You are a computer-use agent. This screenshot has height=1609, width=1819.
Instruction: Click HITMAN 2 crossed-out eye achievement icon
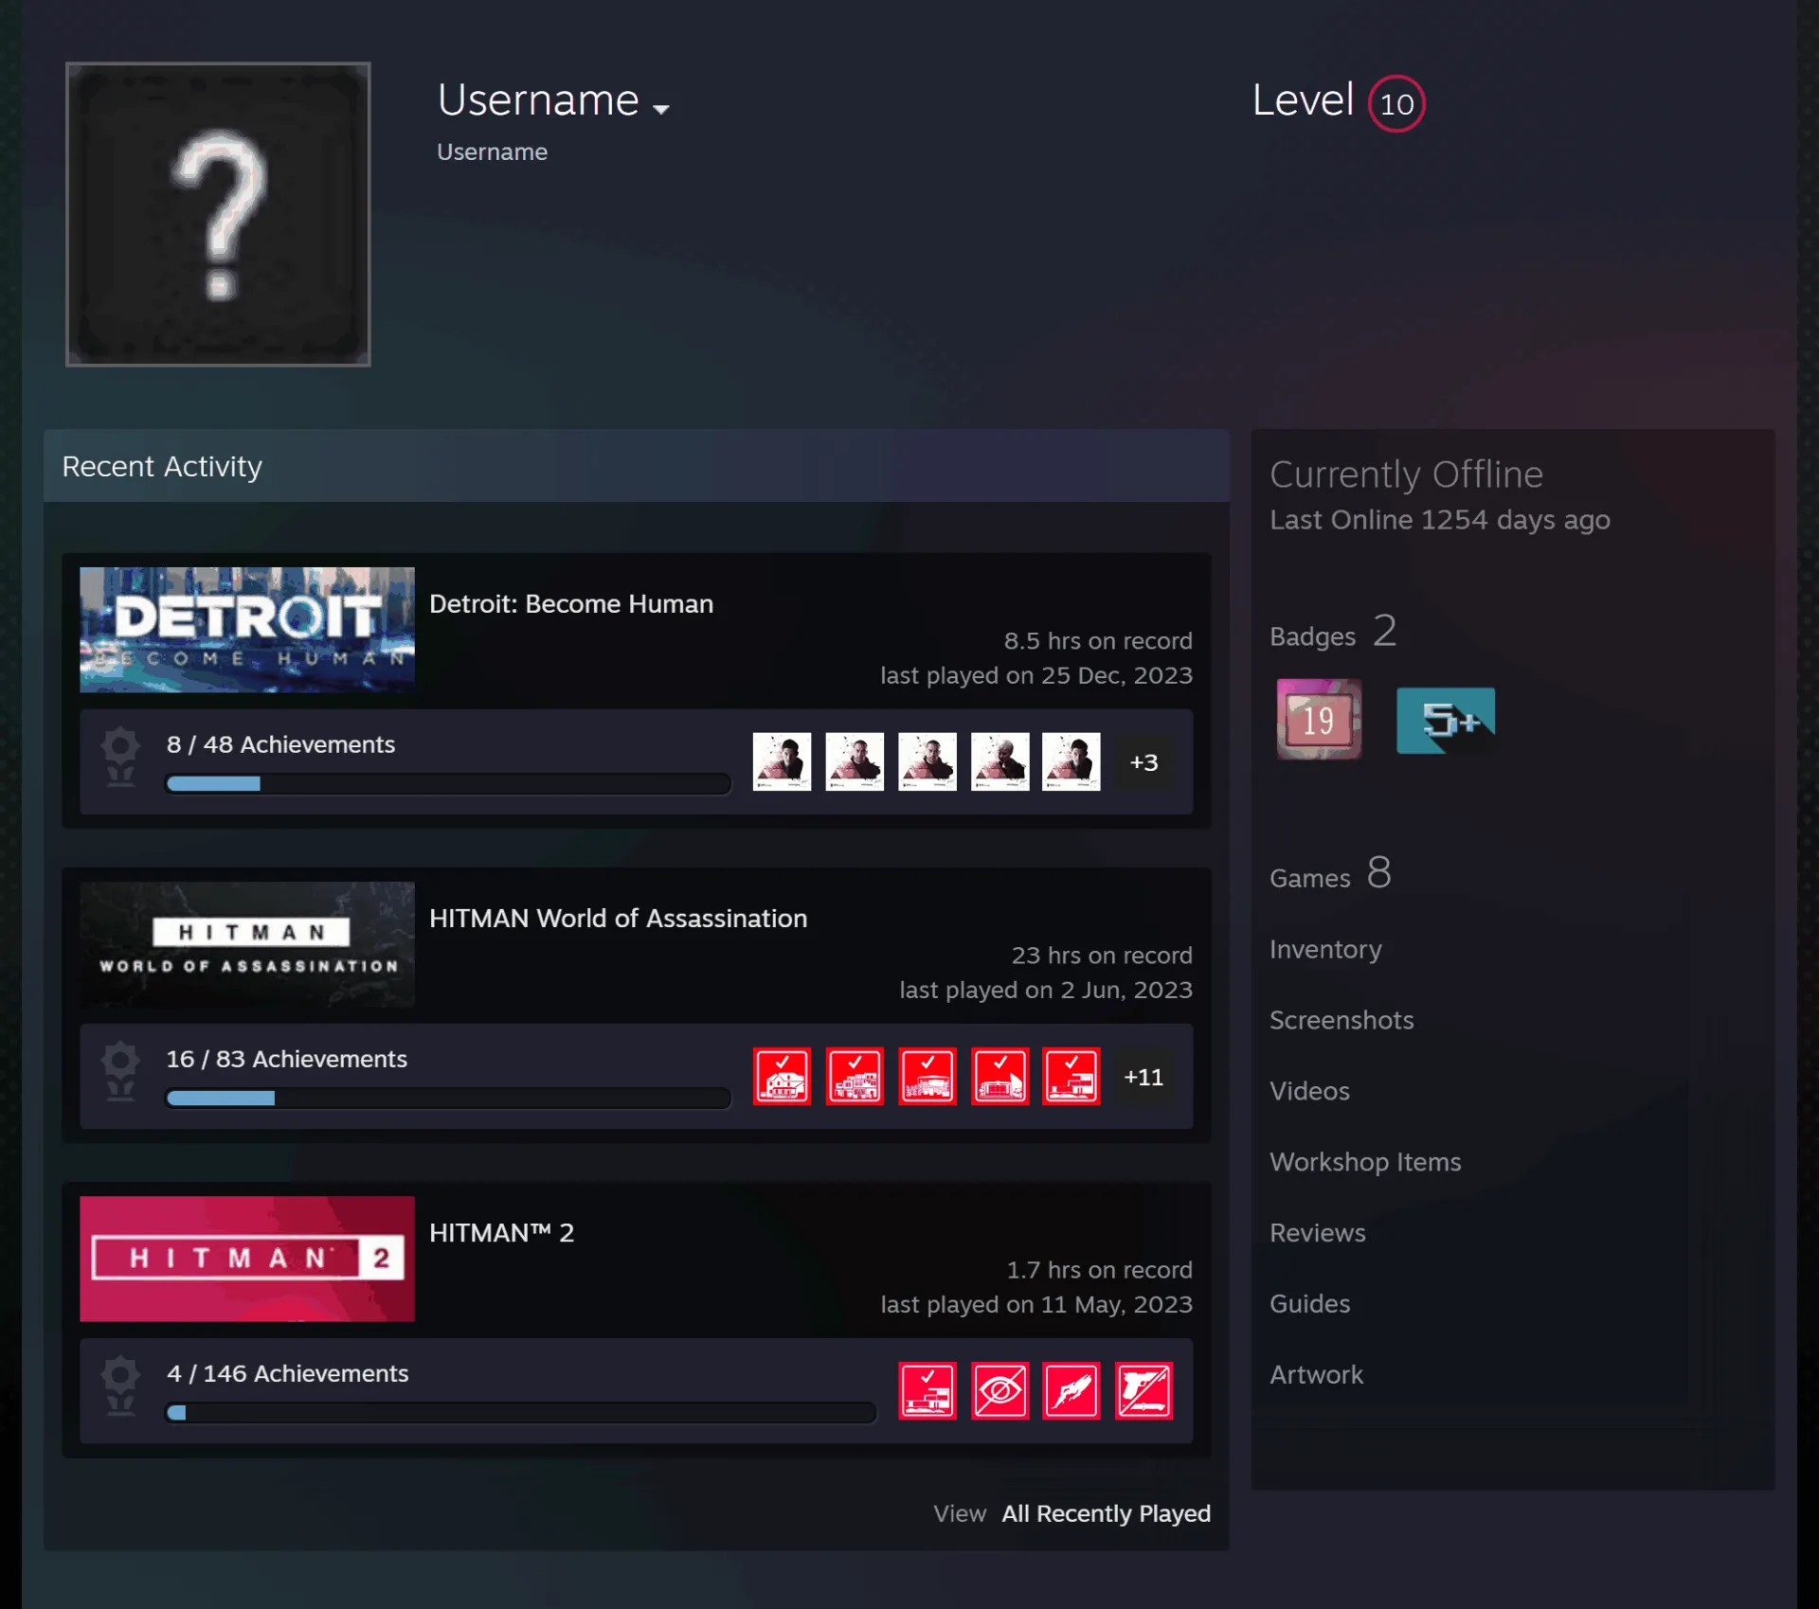coord(1000,1390)
